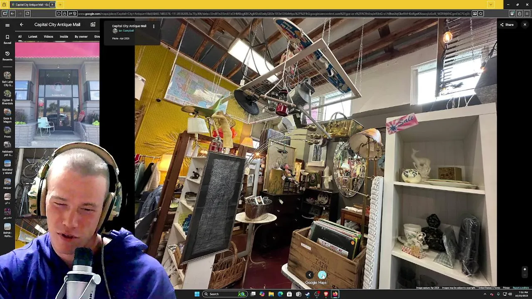Close the Capital City Antique Mall tab
Screen dimensions: 532x299
coord(52,5)
